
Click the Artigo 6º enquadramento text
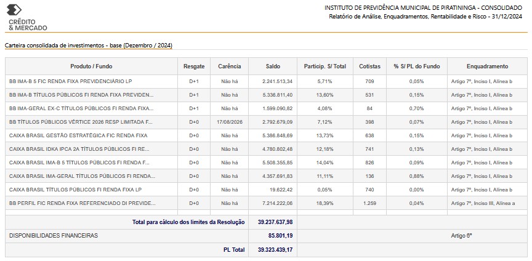[461, 236]
